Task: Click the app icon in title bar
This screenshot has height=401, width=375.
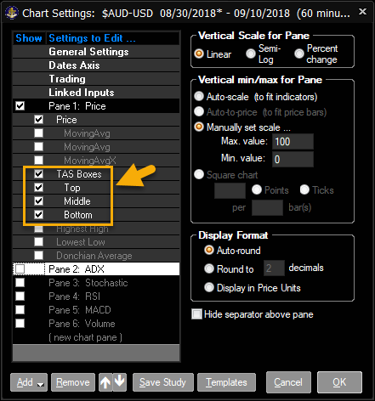Action: coord(12,13)
